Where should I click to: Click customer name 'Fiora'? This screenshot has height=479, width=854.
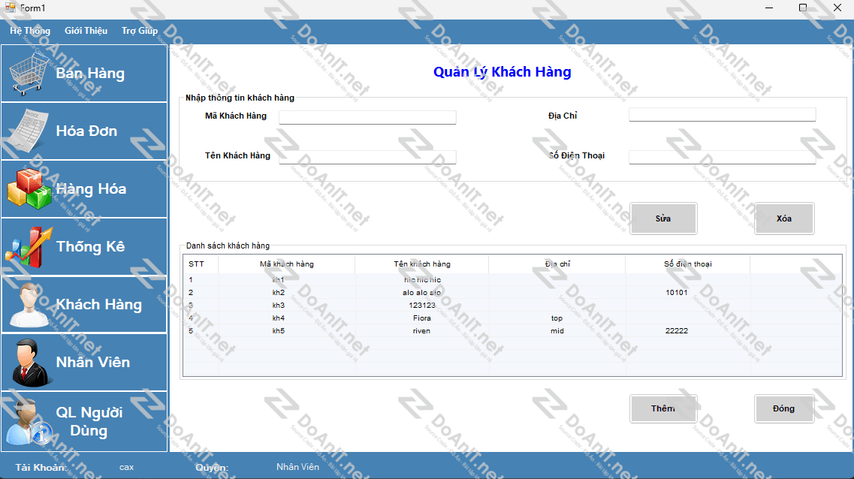click(422, 318)
